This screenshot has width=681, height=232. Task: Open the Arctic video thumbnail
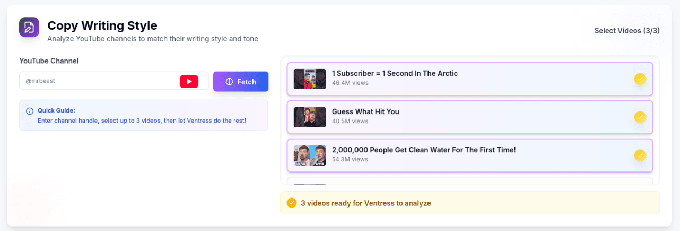310,79
